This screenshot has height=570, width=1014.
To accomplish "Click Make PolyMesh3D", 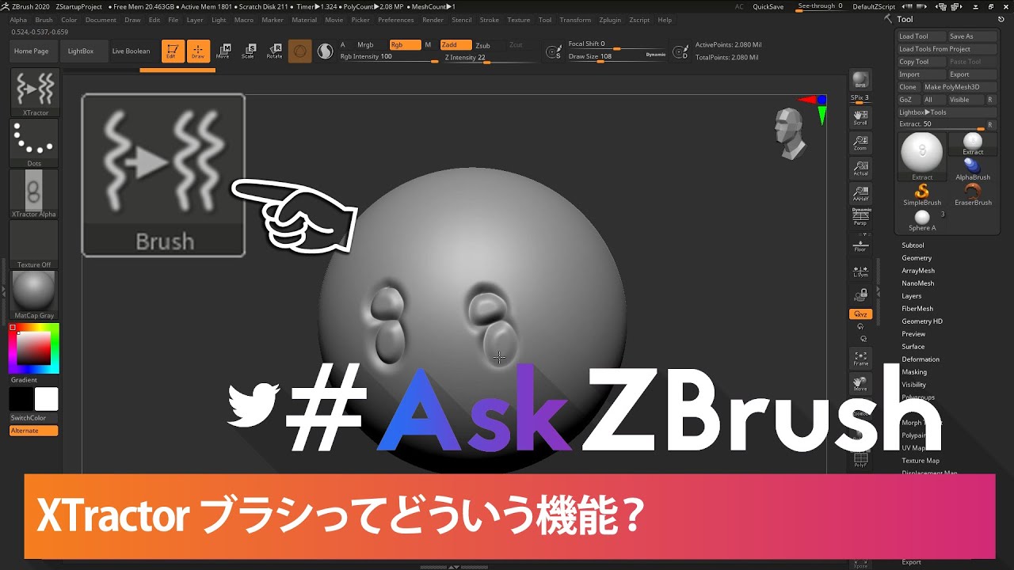I will (x=959, y=87).
